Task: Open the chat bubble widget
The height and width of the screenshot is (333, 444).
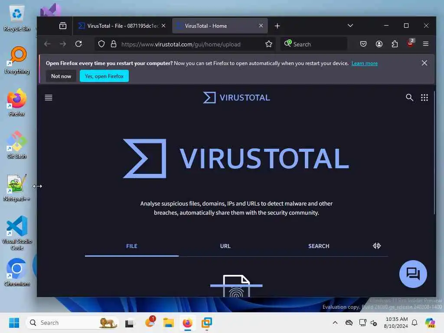Action: [x=413, y=274]
